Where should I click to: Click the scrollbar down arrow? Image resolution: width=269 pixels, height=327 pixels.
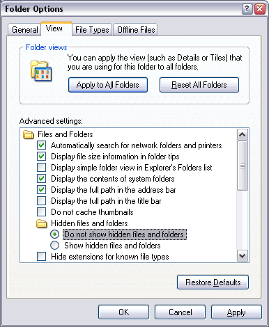click(243, 256)
